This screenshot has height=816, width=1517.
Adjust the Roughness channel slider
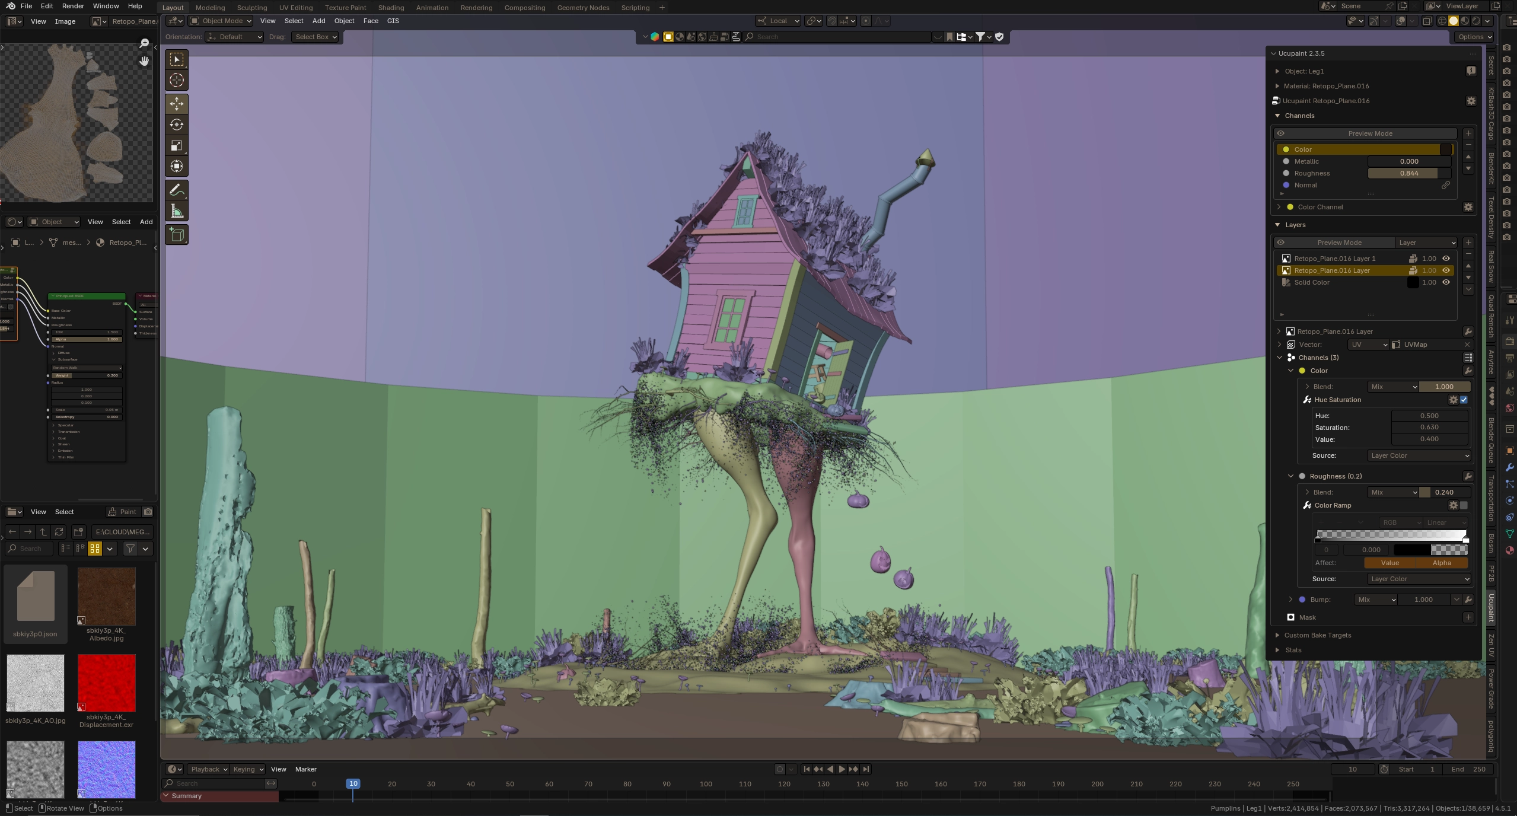(1408, 173)
